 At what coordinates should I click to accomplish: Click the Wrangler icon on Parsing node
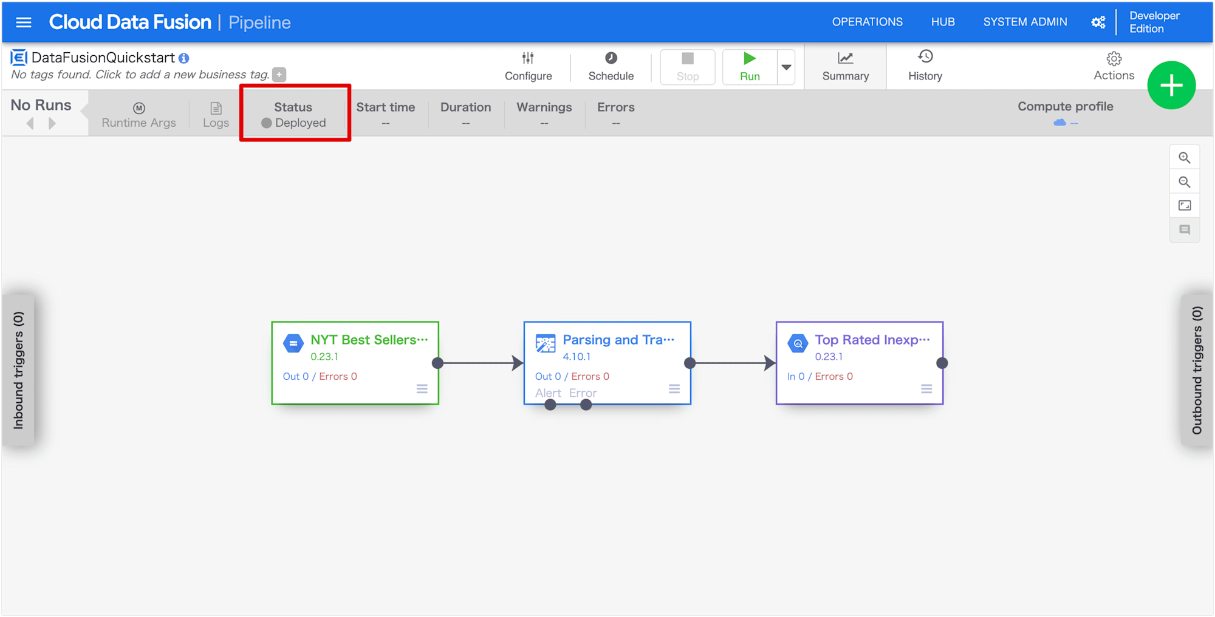(546, 343)
